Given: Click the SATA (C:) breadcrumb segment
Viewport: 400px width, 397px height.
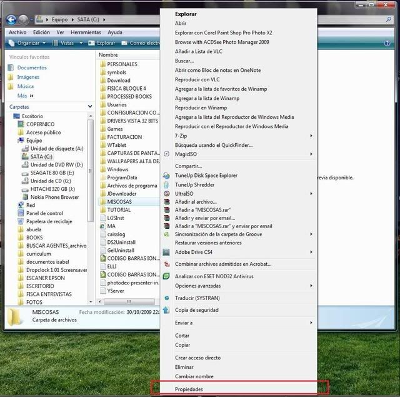Looking at the screenshot, I should (88, 19).
